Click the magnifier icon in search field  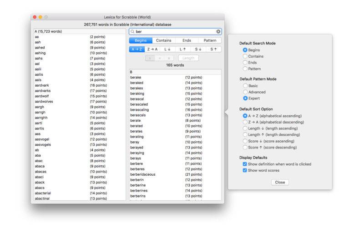pyautogui.click(x=132, y=31)
